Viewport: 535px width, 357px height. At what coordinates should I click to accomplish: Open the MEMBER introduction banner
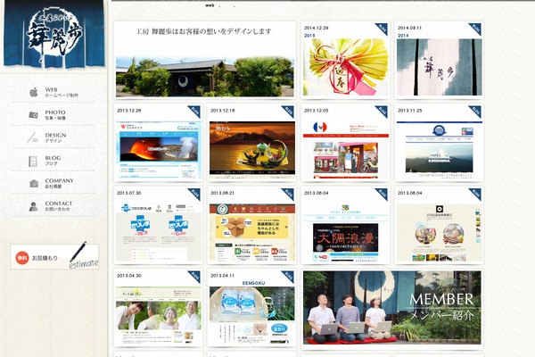pos(392,307)
